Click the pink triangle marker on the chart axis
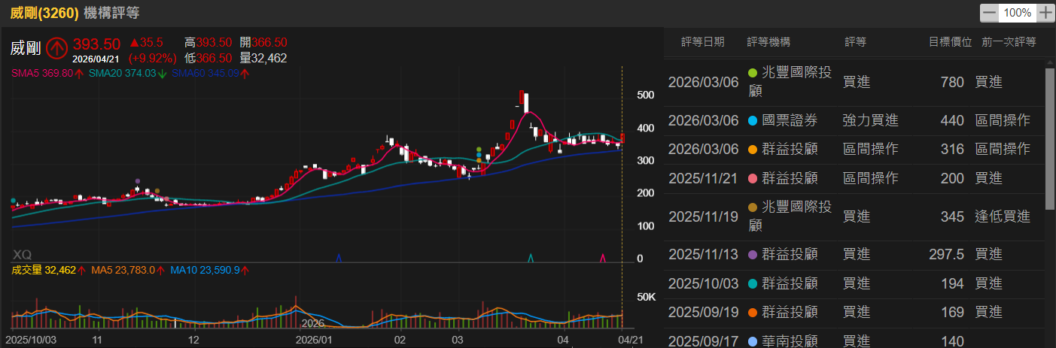Image resolution: width=1056 pixels, height=348 pixels. click(x=603, y=259)
